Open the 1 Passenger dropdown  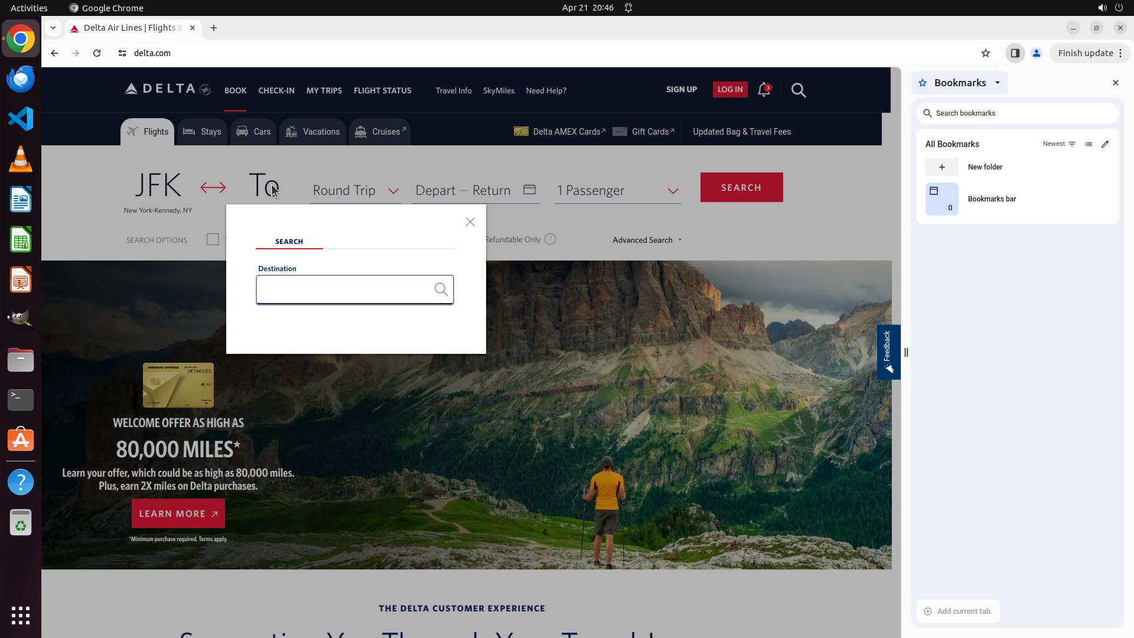tap(617, 190)
